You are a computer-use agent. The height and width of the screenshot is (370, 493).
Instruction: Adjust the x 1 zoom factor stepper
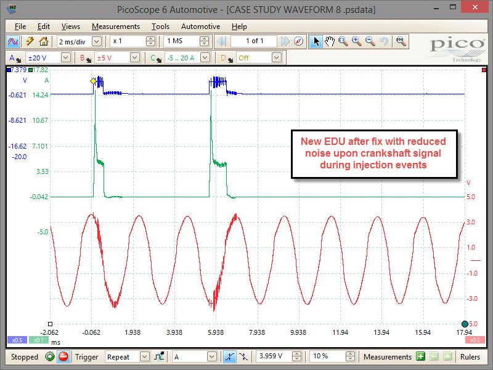coord(150,41)
